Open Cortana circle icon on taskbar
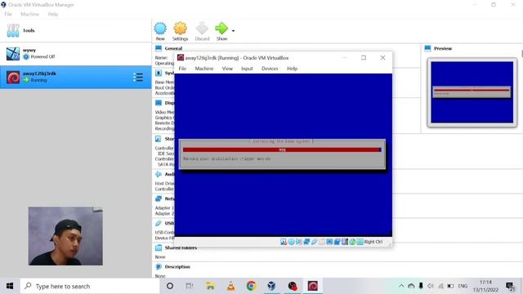This screenshot has width=523, height=294. (x=170, y=286)
